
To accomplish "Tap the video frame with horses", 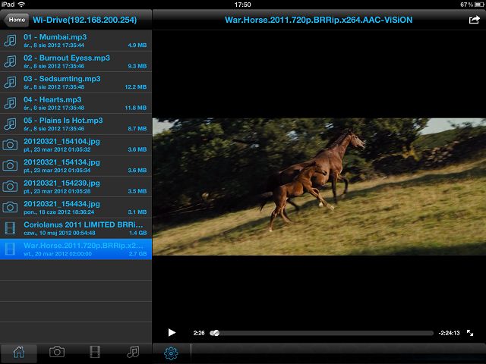I will 319,187.
